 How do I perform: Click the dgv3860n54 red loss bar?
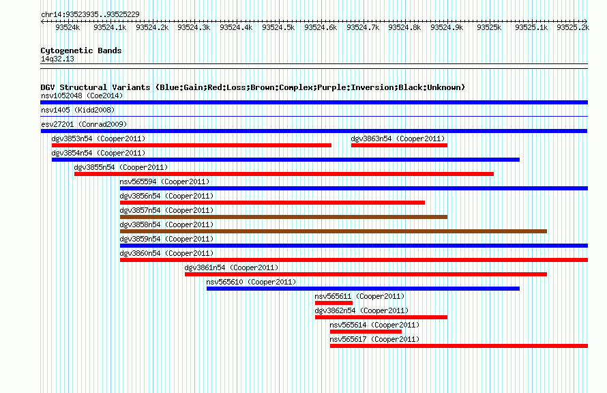coord(354,260)
